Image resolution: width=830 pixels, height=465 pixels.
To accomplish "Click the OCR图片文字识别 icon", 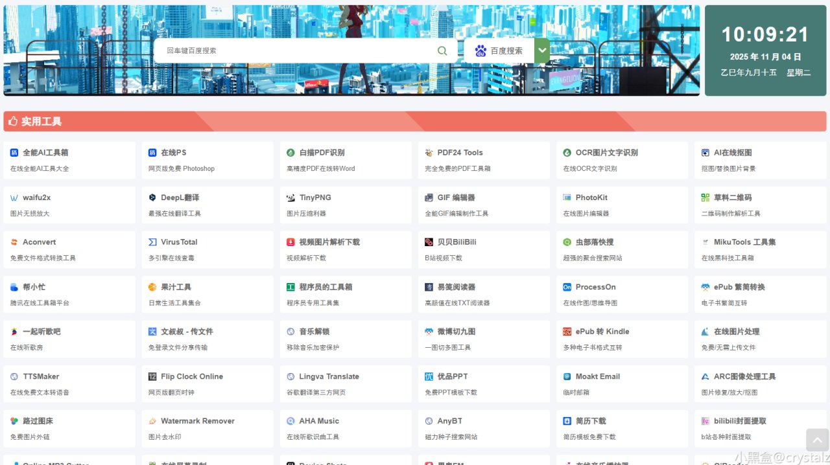I will click(x=567, y=153).
